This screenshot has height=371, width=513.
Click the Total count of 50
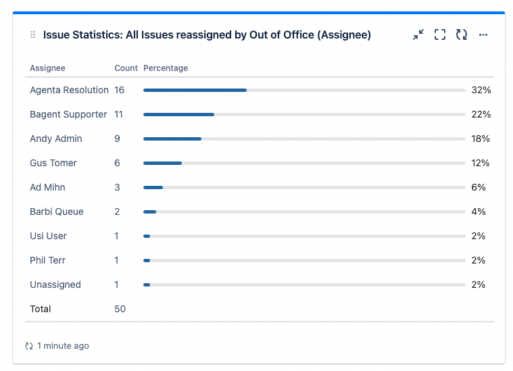[120, 309]
